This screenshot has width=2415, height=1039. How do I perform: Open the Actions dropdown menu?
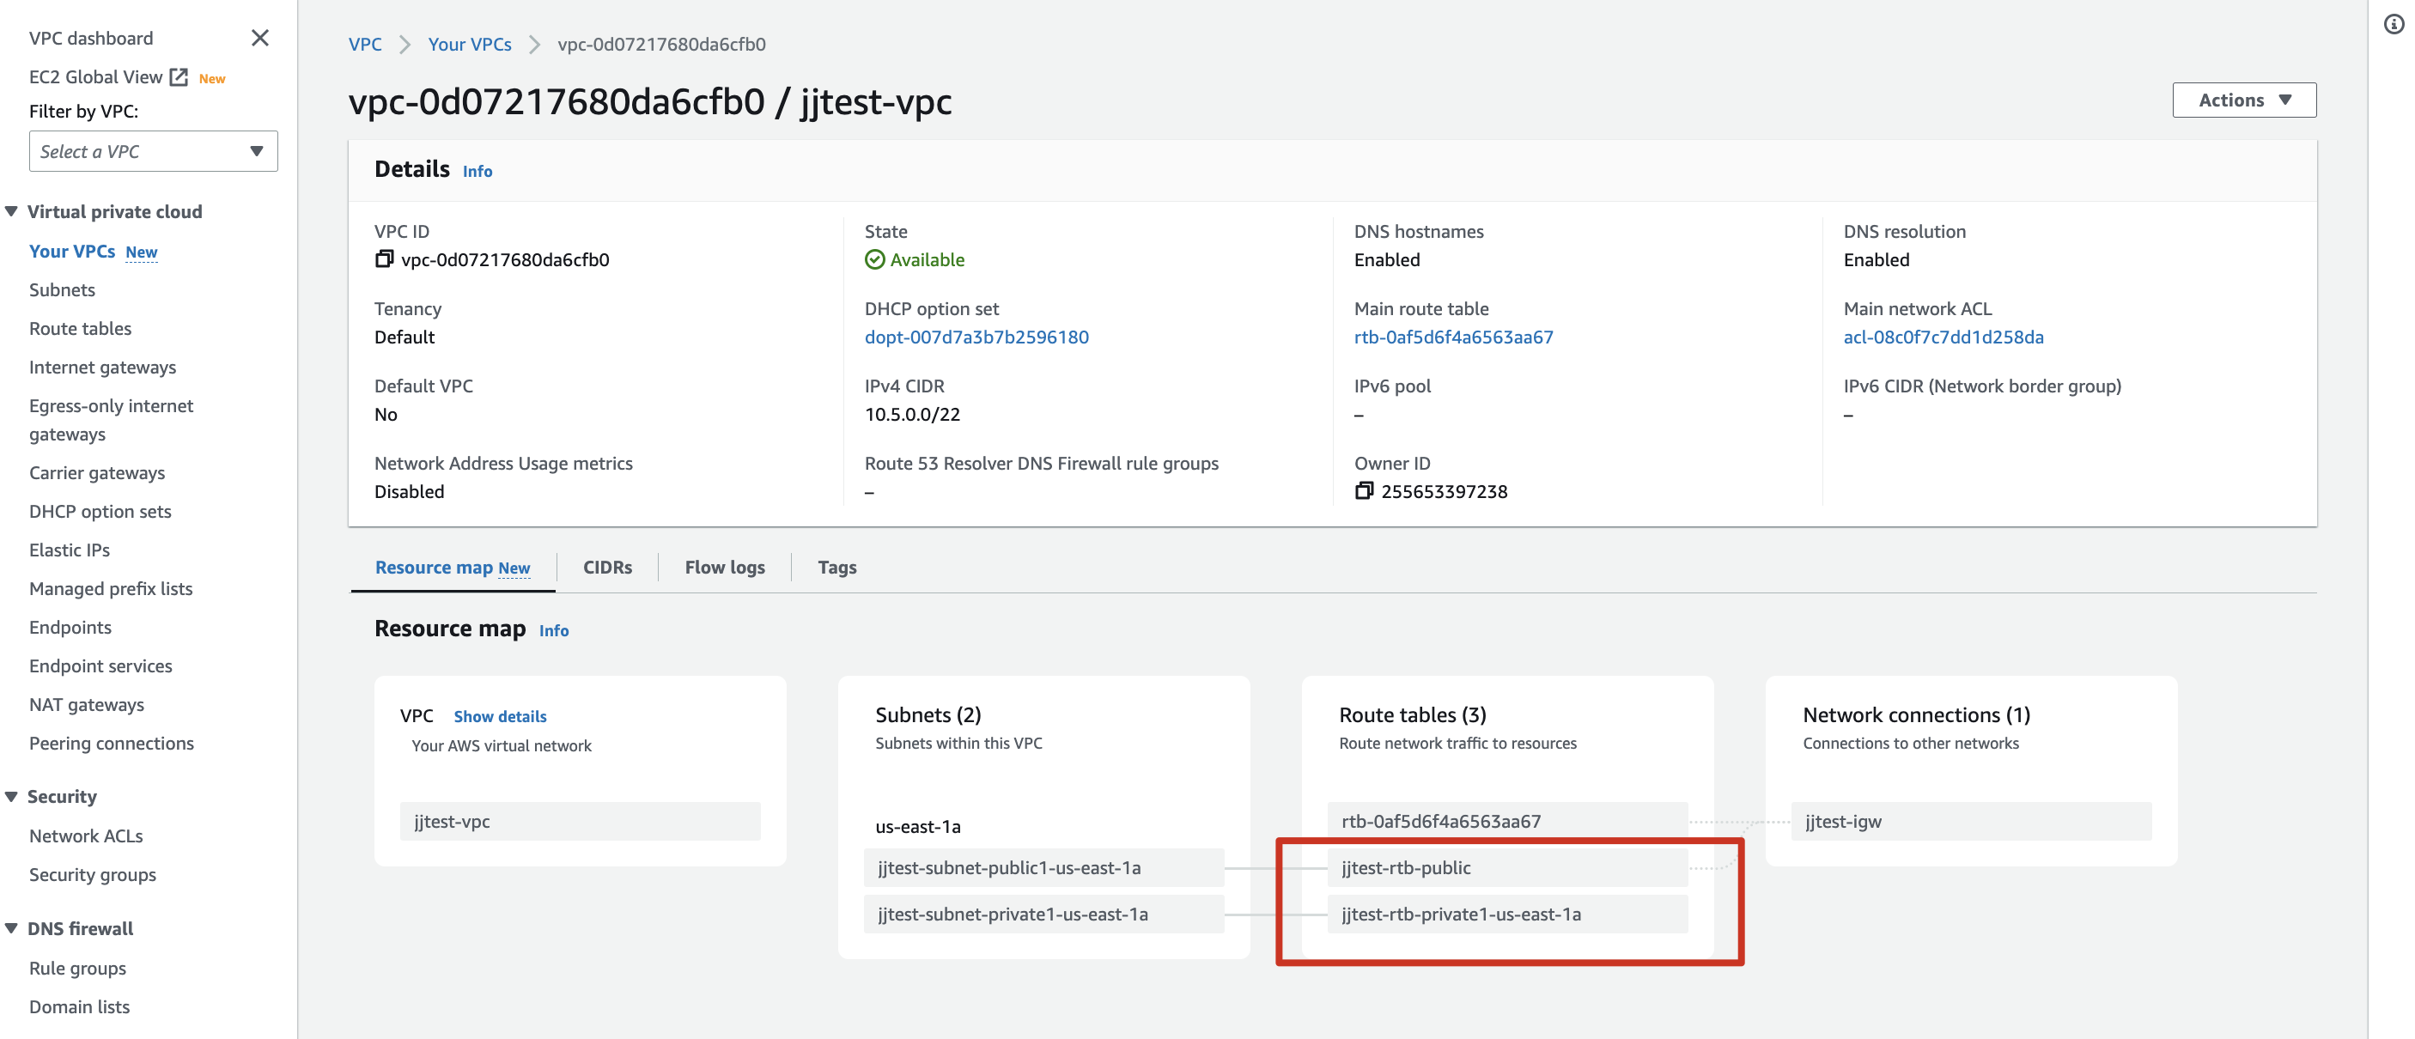[2243, 100]
